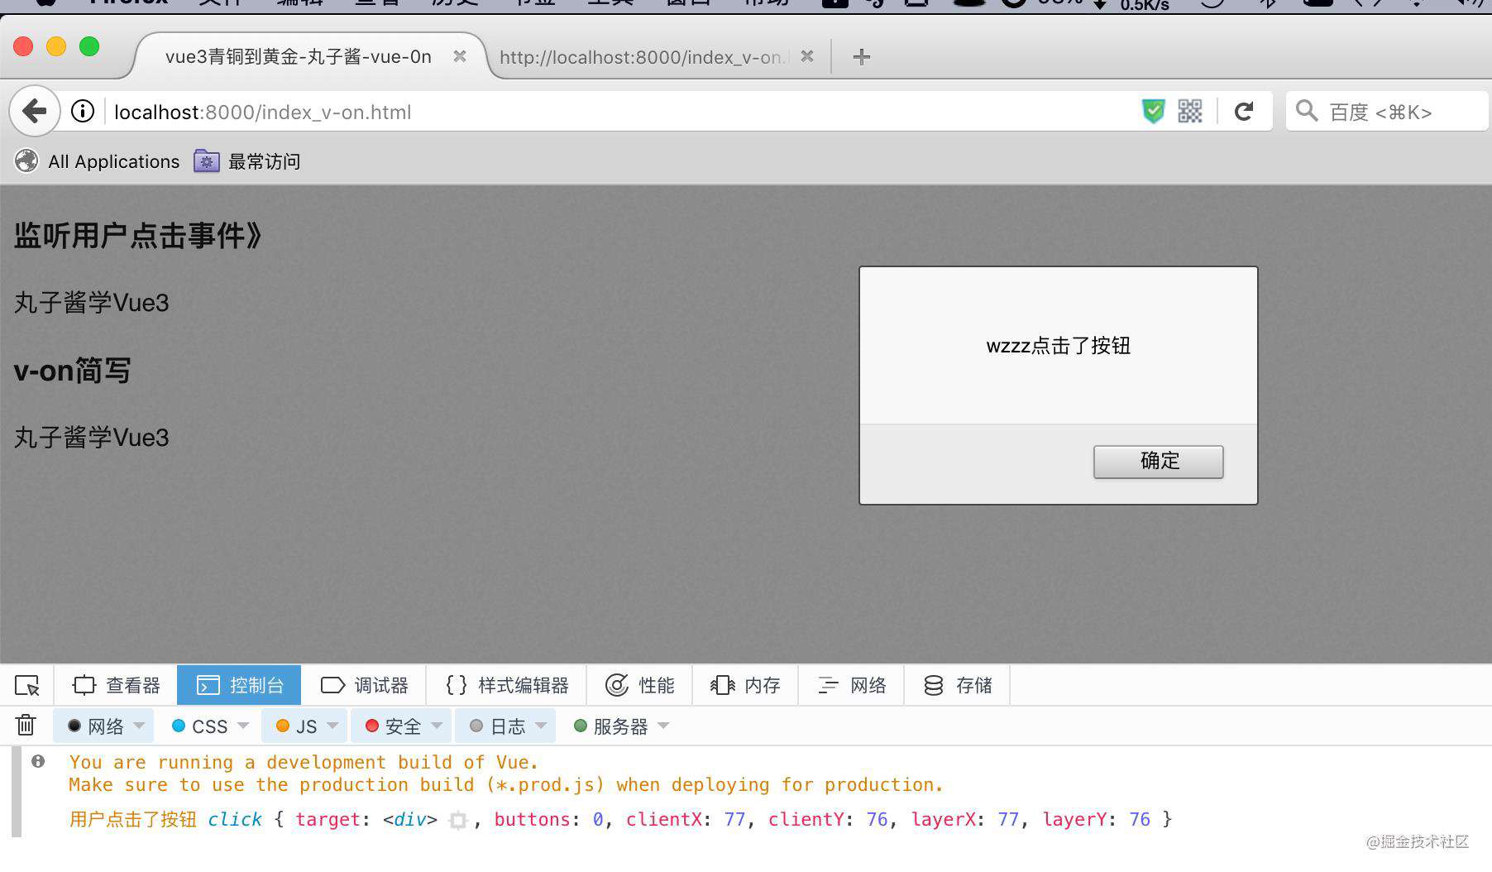Click the wzzz点击了按钮 alert message
The height and width of the screenshot is (872, 1492).
1058,346
